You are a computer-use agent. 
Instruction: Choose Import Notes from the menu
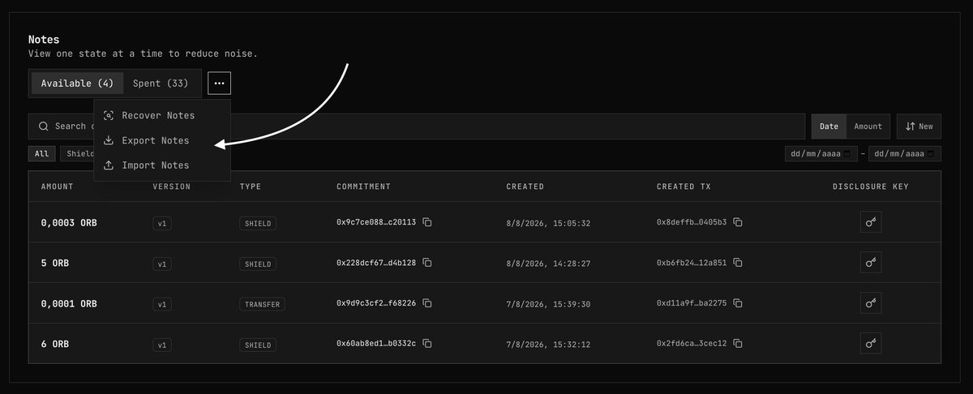[162, 165]
